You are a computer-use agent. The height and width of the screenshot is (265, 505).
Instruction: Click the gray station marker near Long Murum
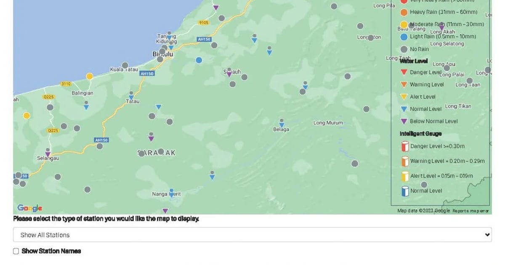pyautogui.click(x=366, y=109)
